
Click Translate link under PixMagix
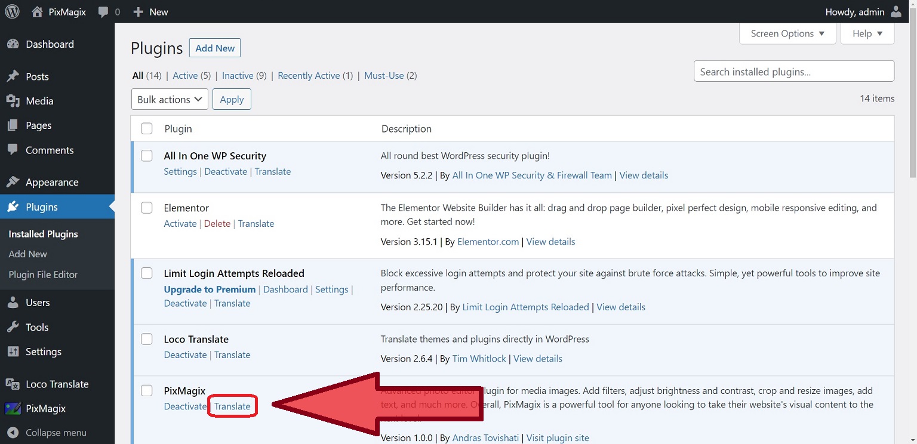[232, 406]
